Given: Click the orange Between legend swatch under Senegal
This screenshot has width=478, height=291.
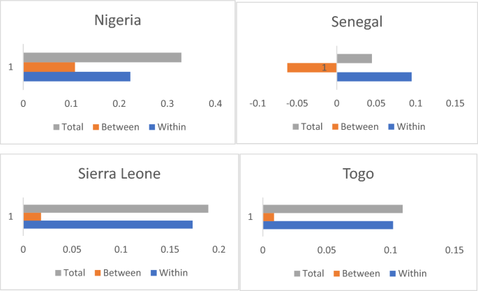Looking at the screenshot, I should point(335,127).
